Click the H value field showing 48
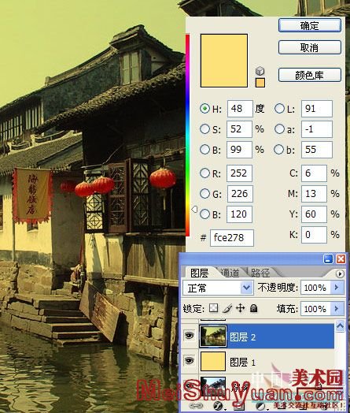Viewport: 350px width, 413px height. (x=240, y=109)
